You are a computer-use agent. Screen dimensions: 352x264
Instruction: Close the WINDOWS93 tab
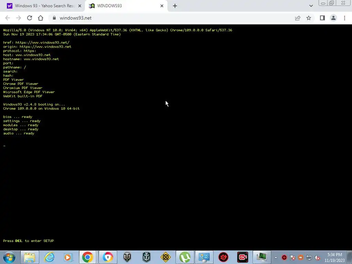162,6
